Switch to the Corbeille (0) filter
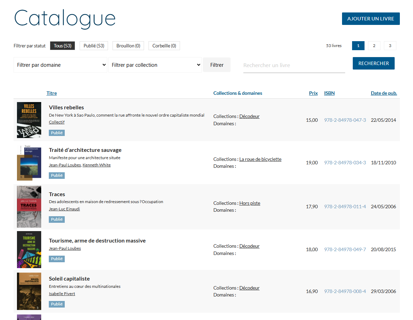 (164, 46)
